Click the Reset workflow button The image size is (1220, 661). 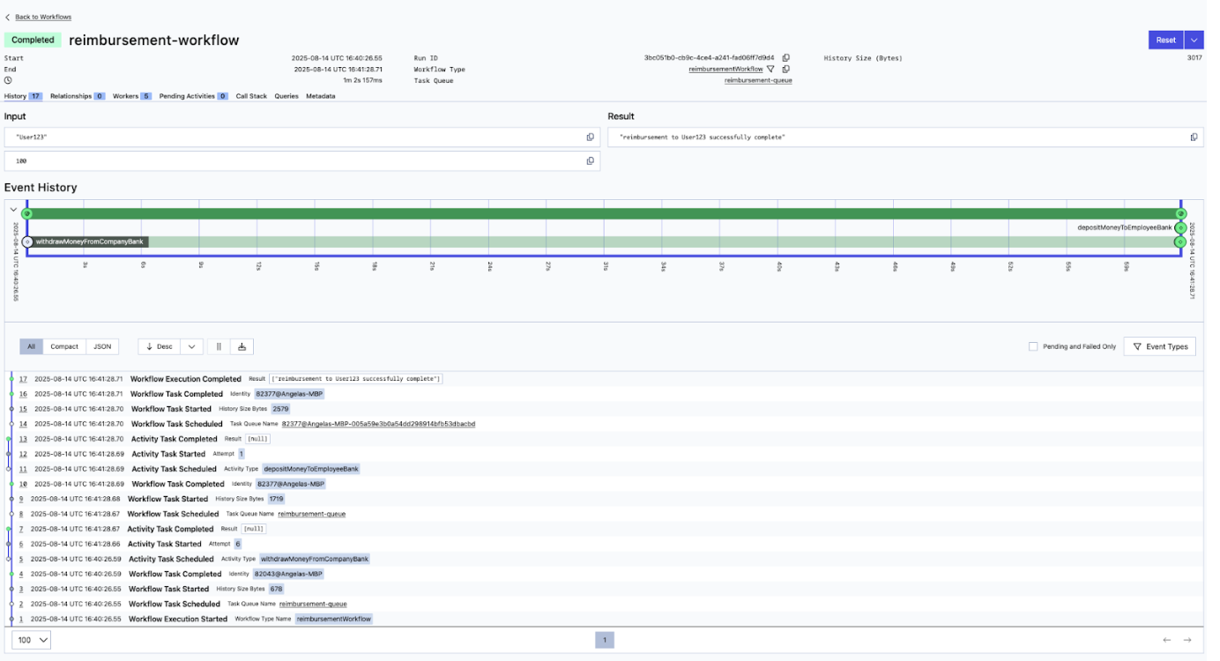[1165, 40]
